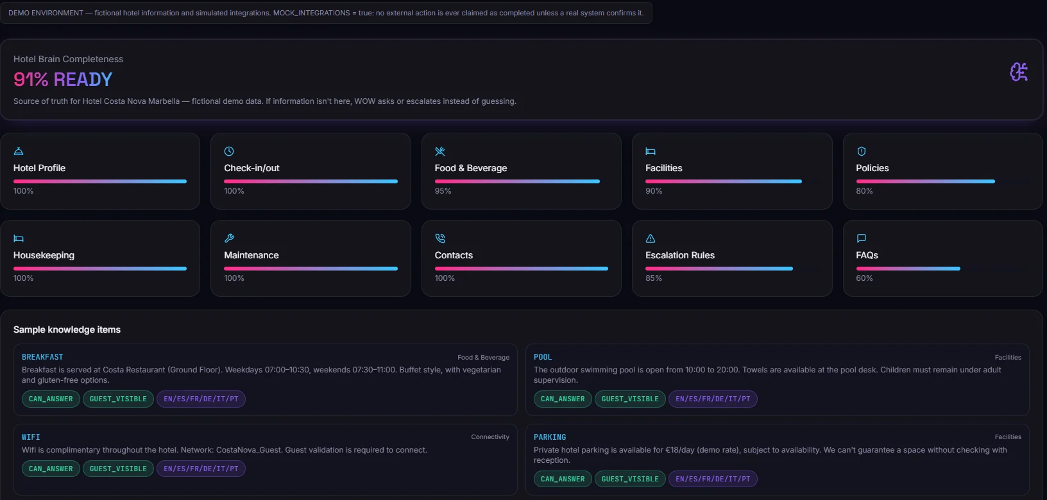Click the Facilities bed icon
The width and height of the screenshot is (1047, 500).
pos(651,151)
